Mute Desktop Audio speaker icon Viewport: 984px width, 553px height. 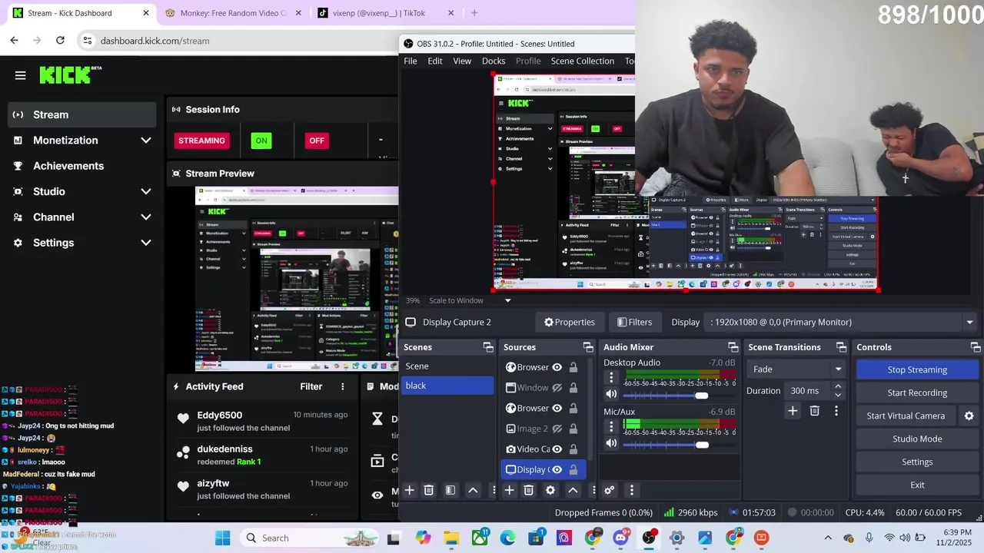click(611, 395)
